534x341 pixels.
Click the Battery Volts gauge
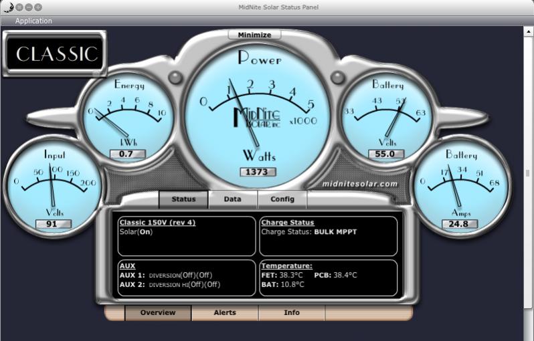coord(387,118)
